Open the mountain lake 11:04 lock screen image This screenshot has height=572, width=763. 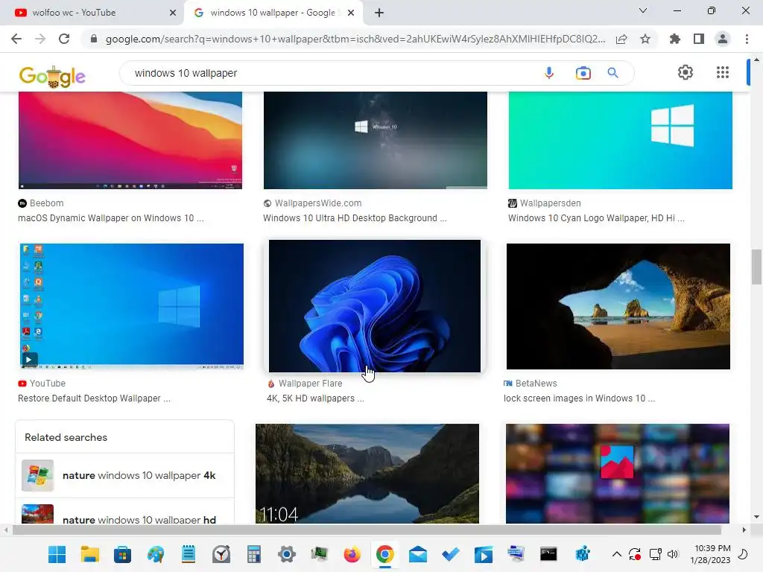click(x=367, y=473)
